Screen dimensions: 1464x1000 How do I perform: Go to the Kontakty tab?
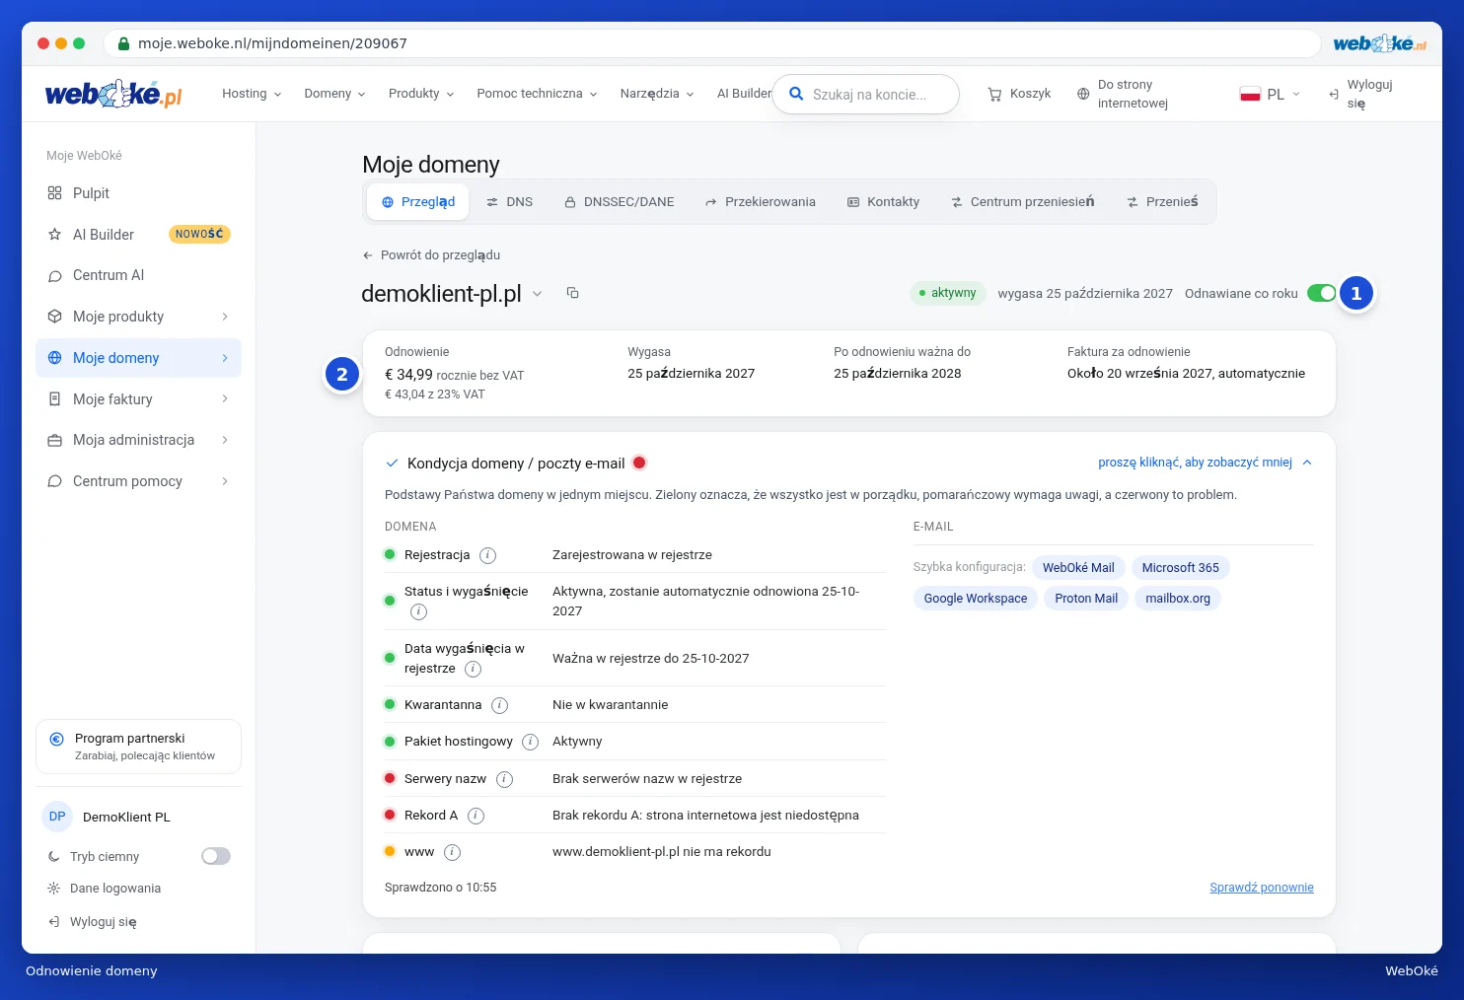(884, 202)
